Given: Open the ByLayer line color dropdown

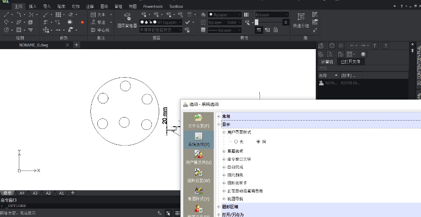Looking at the screenshot, I should click(x=225, y=15).
